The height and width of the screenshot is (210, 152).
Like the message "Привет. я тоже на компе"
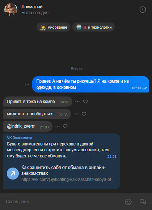(85, 102)
